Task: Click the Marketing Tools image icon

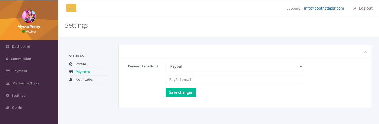Action: (8, 83)
